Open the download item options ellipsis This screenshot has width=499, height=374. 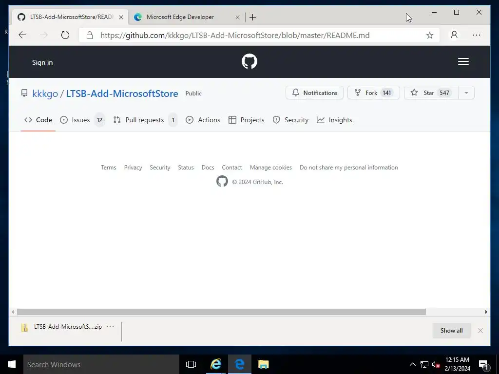110,326
